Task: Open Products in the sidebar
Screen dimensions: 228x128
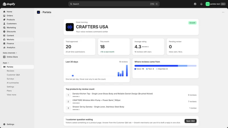Action: (x=11, y=20)
